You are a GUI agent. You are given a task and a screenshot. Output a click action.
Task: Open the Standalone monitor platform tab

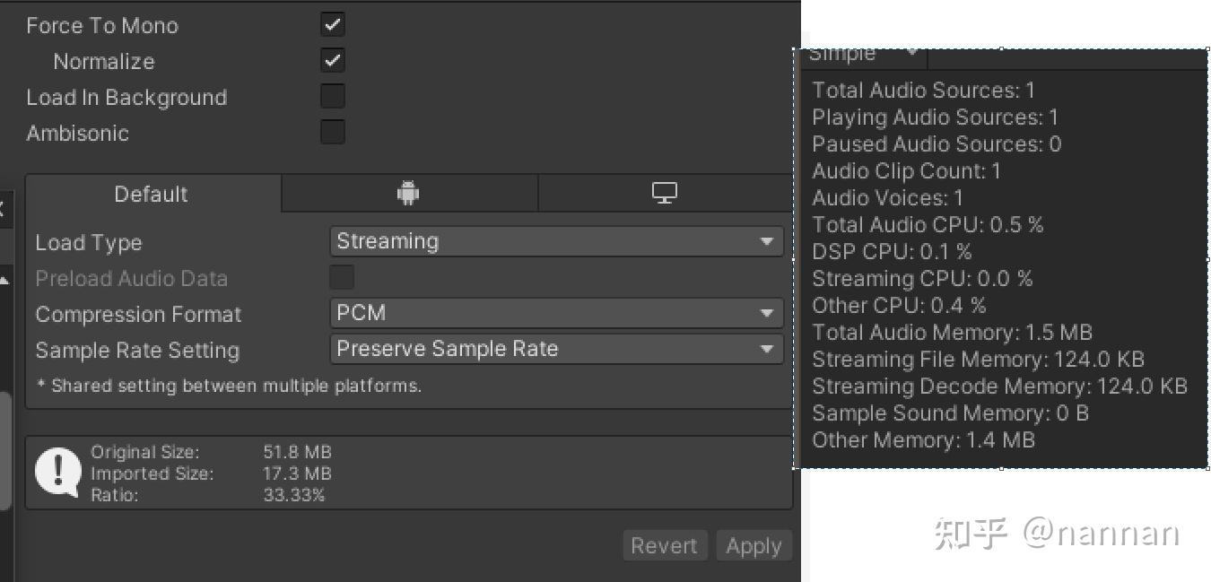[664, 194]
